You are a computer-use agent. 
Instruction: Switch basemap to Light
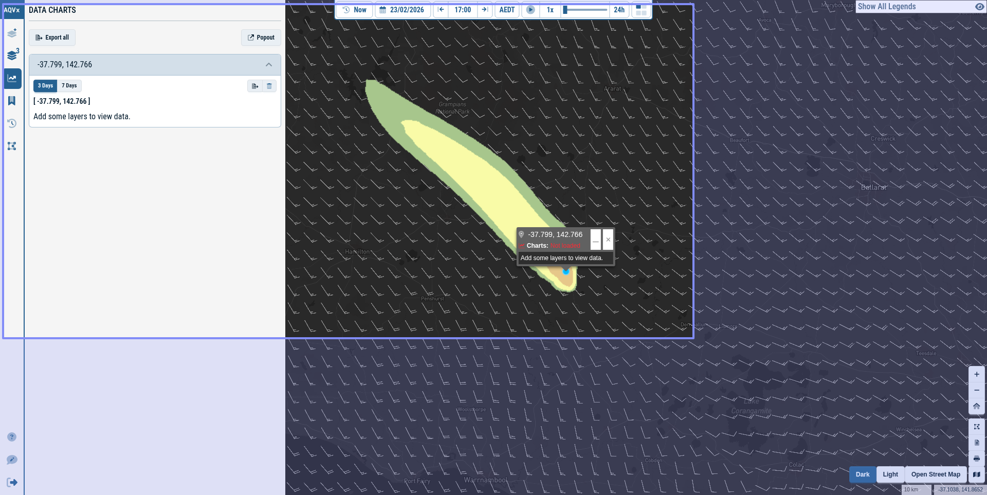tap(890, 474)
